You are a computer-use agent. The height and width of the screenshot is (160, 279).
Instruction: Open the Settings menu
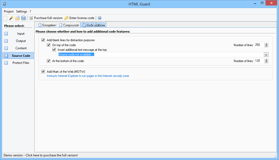tap(22, 11)
